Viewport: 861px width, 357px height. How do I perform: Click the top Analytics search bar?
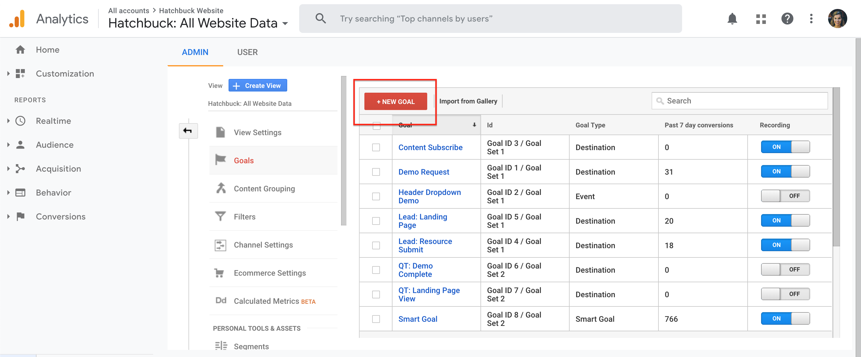pyautogui.click(x=490, y=19)
